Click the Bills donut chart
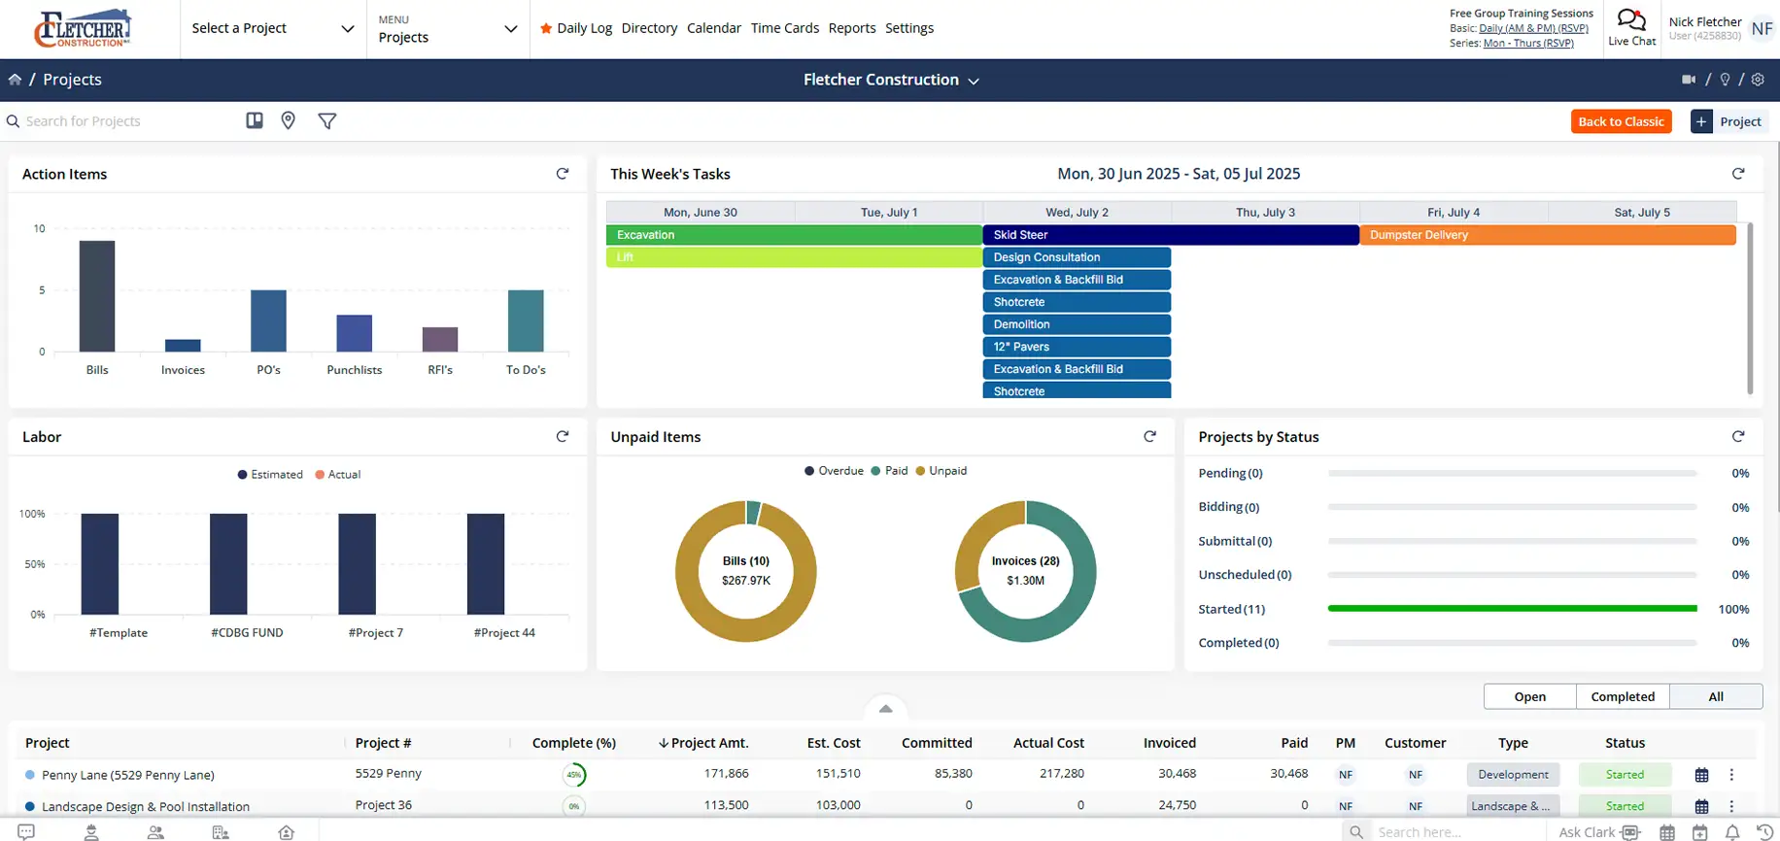This screenshot has height=841, width=1780. click(746, 571)
